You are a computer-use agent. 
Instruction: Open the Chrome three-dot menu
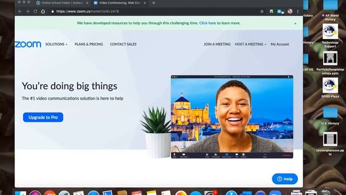[x=298, y=11]
